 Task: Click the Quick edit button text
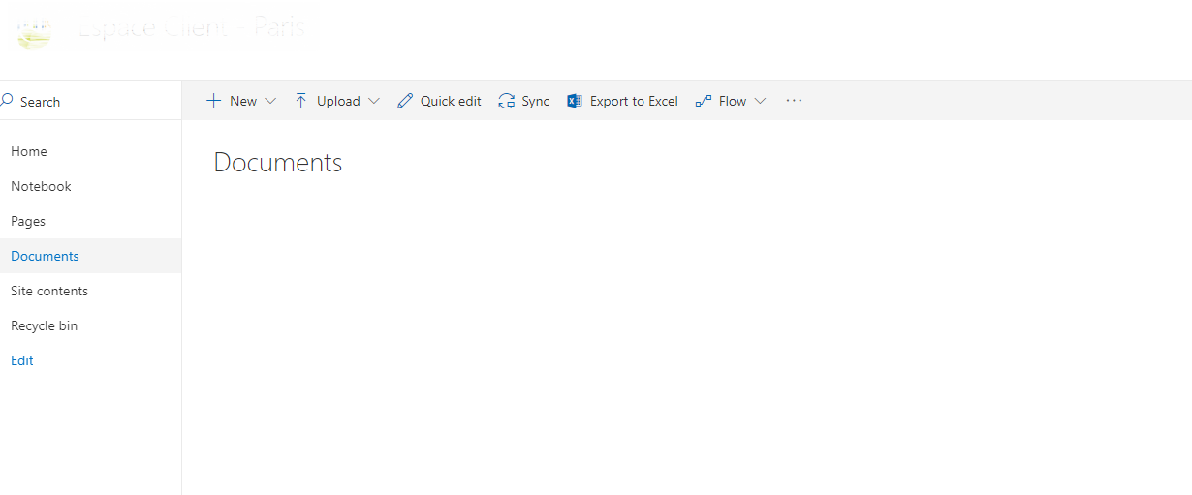451,101
